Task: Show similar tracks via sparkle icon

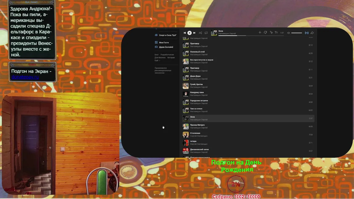Action: pos(271,33)
